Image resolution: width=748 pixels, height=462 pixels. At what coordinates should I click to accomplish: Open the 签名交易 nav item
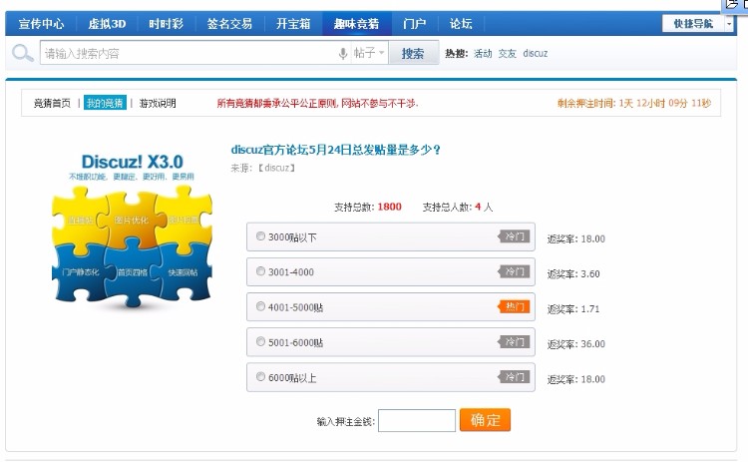tap(229, 24)
